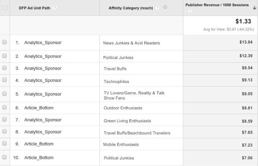258x166 pixels.
Task: Check the box for row 3 Travel Buffs
Action: coord(4,68)
